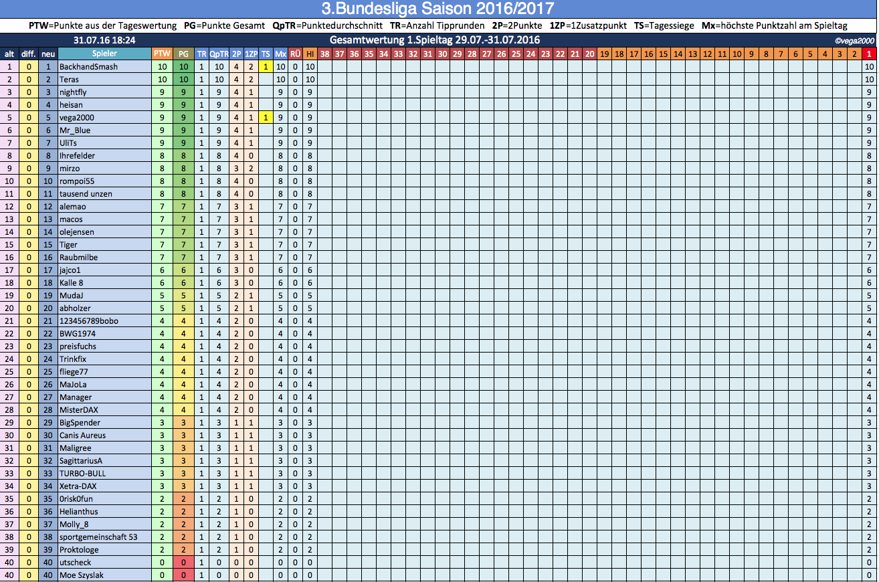
Task: Select player 'heisan'
Action: [70, 105]
